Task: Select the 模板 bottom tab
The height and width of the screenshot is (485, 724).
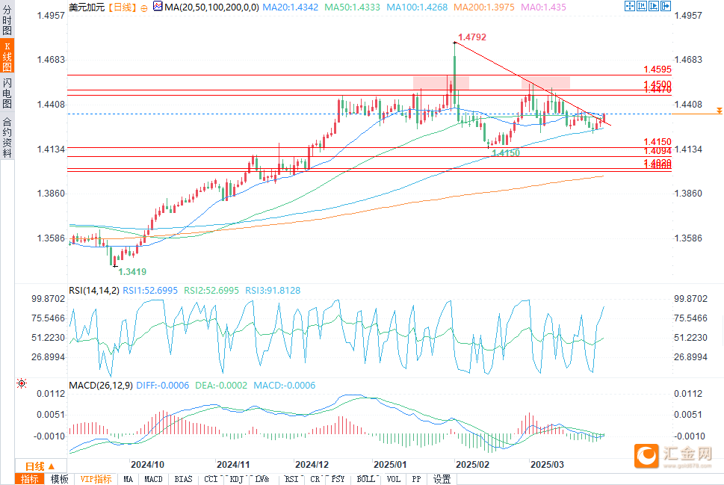Action: pyautogui.click(x=59, y=479)
